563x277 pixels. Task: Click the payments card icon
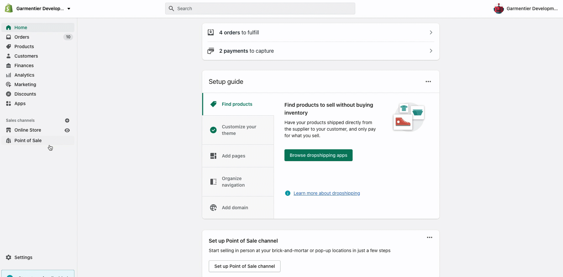pos(211,51)
